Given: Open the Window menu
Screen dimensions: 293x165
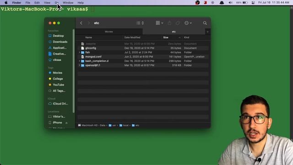Looking at the screenshot, I should tap(68, 3).
